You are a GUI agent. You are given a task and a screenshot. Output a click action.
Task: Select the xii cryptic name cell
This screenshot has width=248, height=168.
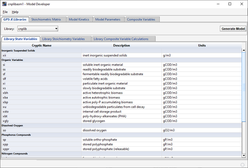point(42,55)
